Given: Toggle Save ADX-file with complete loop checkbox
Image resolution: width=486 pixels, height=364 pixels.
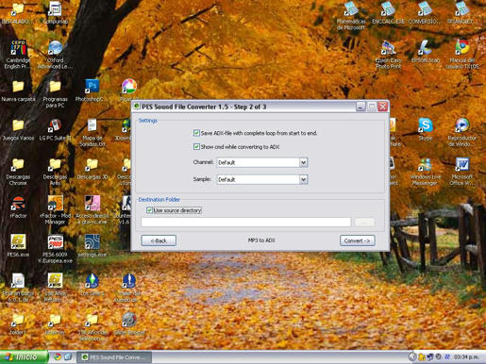Looking at the screenshot, I should pyautogui.click(x=196, y=133).
